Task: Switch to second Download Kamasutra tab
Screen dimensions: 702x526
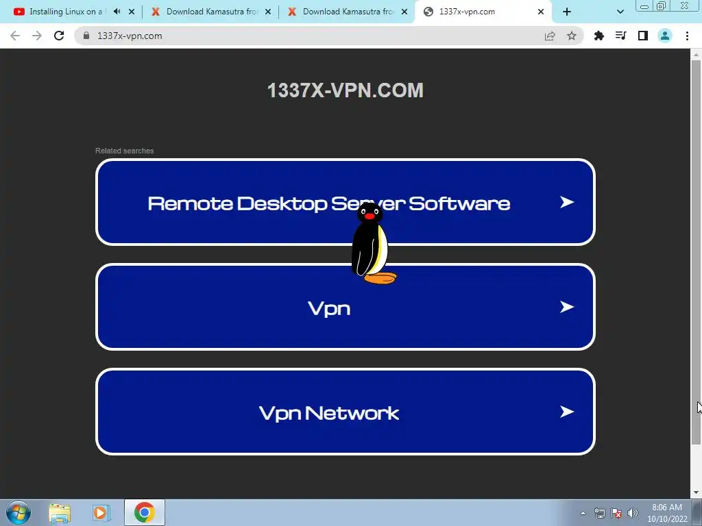Action: click(348, 12)
